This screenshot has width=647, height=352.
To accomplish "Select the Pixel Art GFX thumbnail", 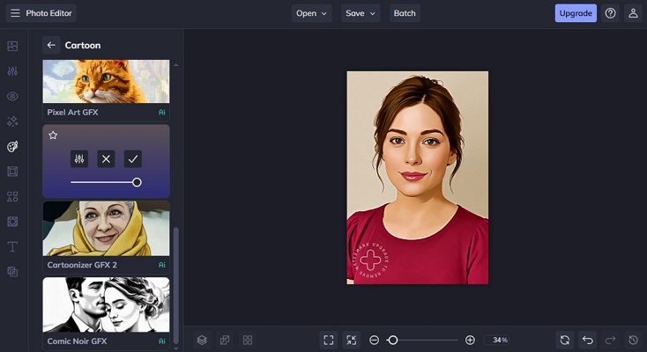I will point(106,81).
